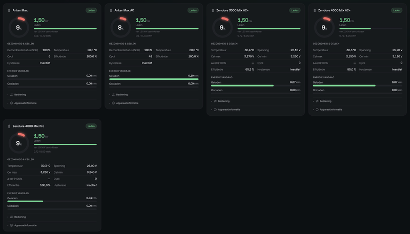The image size is (410, 234).
Task: Click the 9% charge ring on Anker Max
Action: click(19, 28)
